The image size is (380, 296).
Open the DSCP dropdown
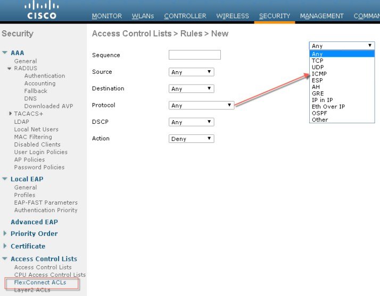[191, 122]
